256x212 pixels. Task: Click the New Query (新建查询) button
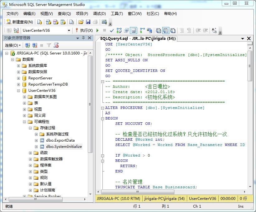[20, 22]
